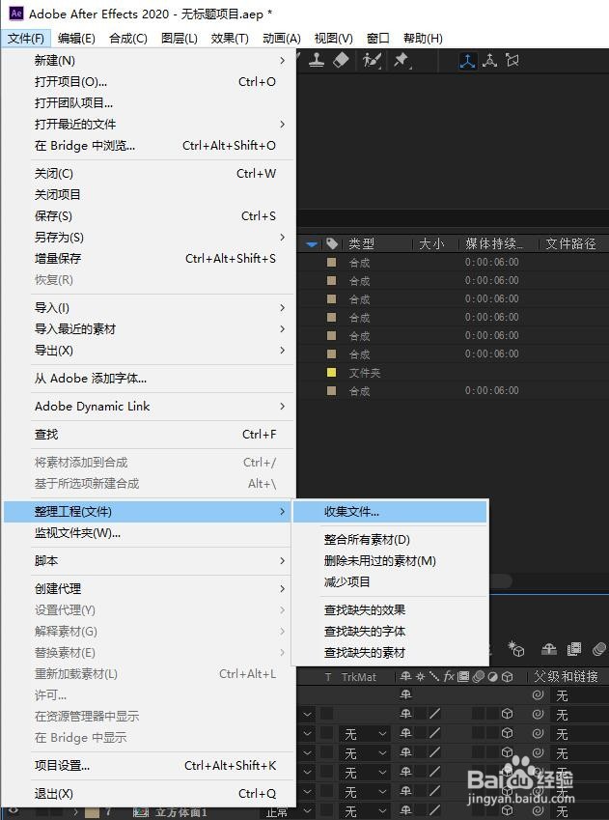Click the Draft 3D icon in timeline
This screenshot has height=820, width=609.
pos(516,649)
